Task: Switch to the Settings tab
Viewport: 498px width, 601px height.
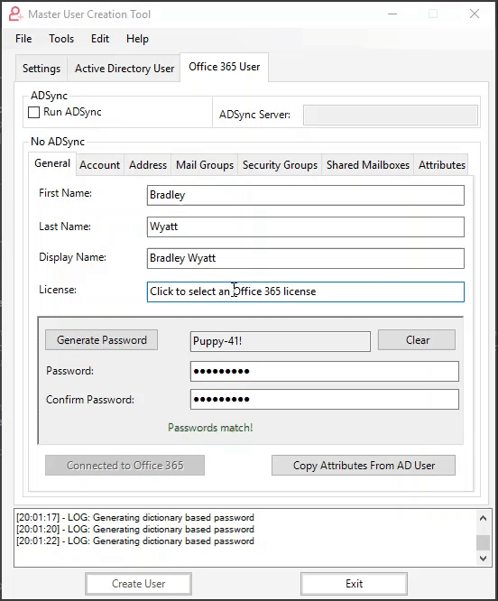Action: click(x=41, y=69)
